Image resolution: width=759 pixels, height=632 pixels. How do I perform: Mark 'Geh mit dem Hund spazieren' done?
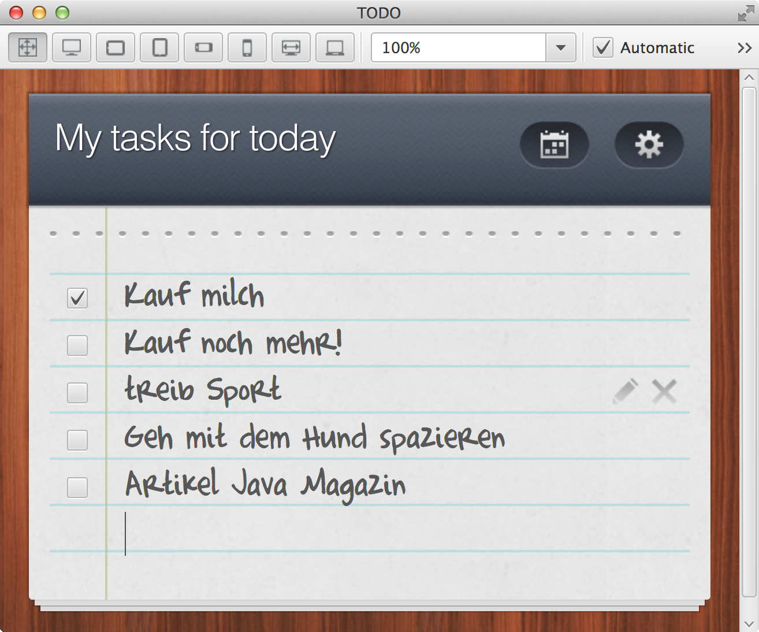point(77,440)
